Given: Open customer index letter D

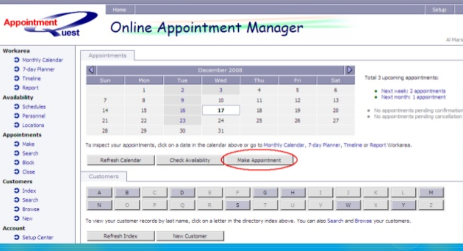Looking at the screenshot, I should coord(182,193).
